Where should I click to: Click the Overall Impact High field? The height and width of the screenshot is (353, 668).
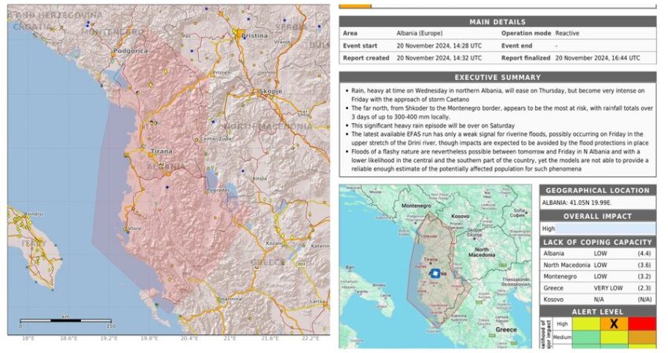pos(597,228)
